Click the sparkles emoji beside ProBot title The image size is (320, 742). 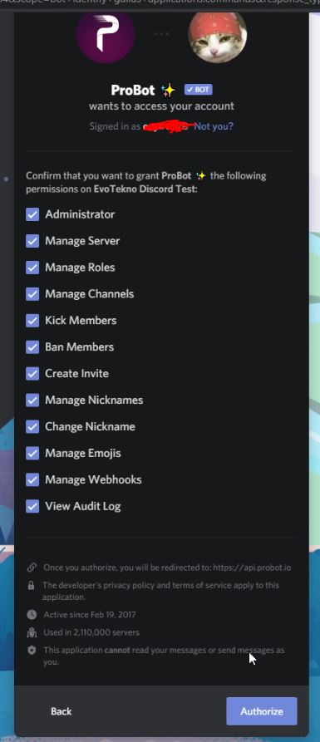[168, 90]
